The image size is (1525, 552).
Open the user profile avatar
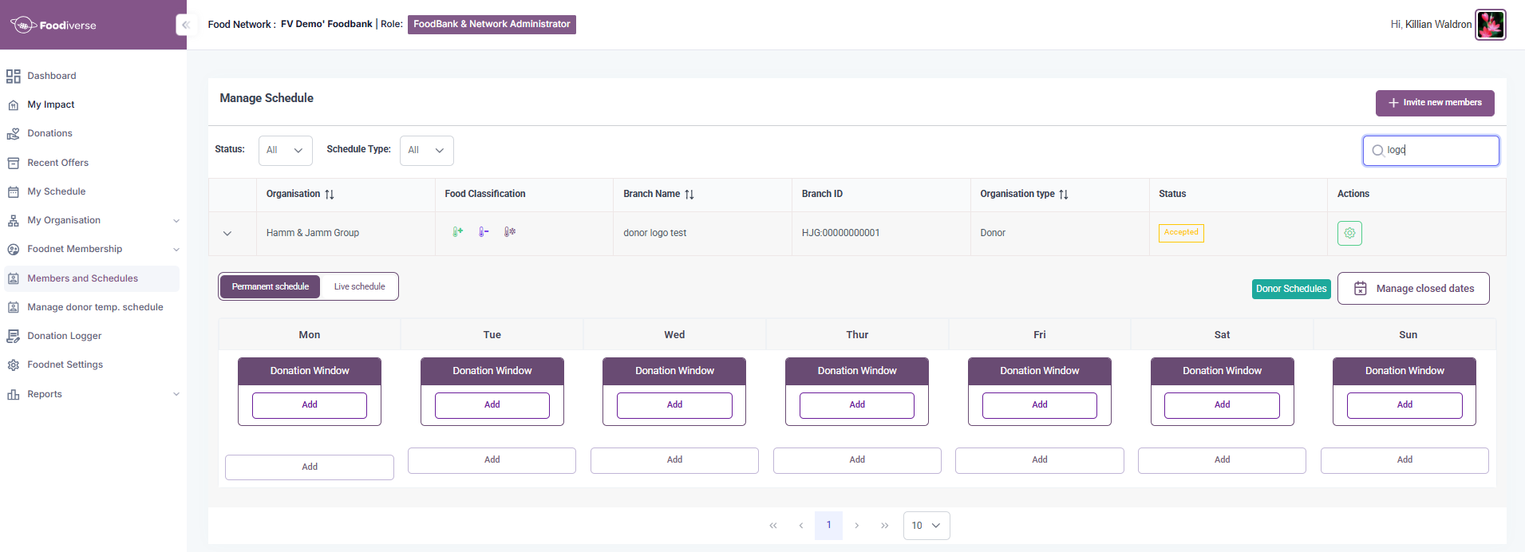(1490, 25)
